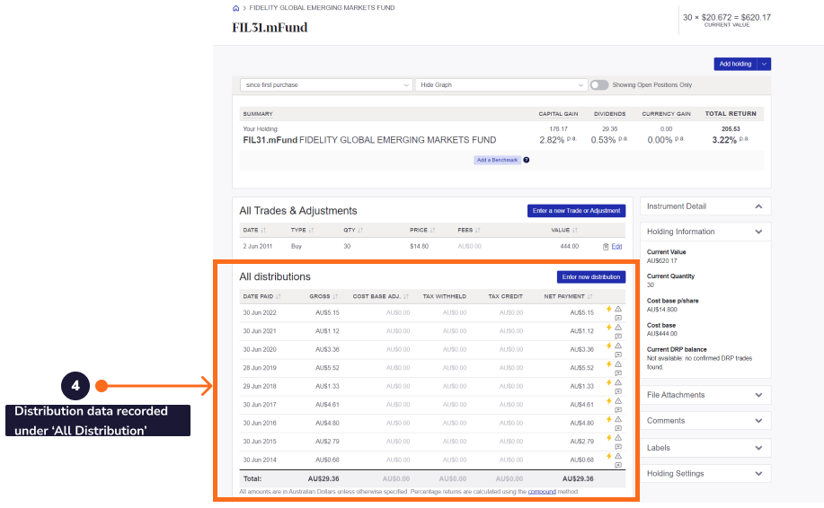Viewport: 824px width, 508px height.
Task: Click warning triangle in 30 Jun 2022 row
Action: [x=618, y=309]
